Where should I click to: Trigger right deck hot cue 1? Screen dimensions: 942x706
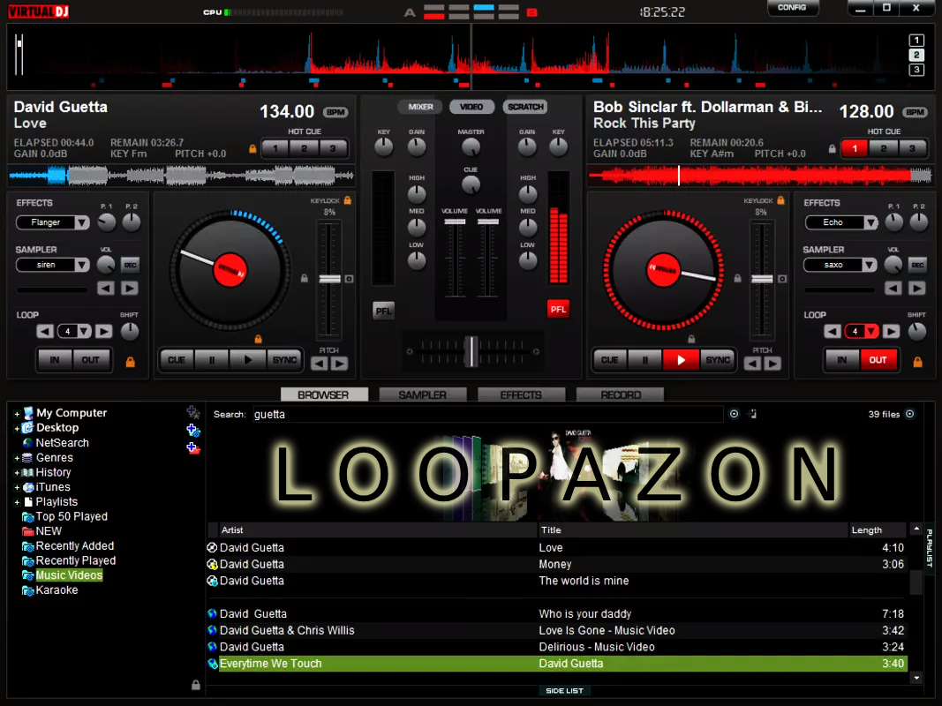pos(855,148)
